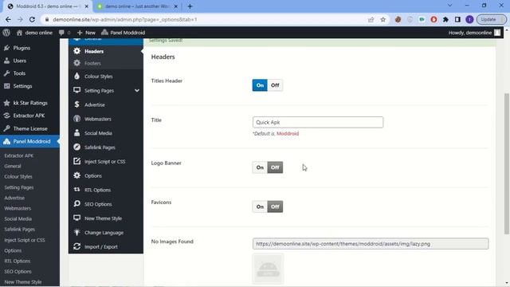510x287 pixels.
Task: Open Footers tab in panel menu
Action: pyautogui.click(x=106, y=63)
